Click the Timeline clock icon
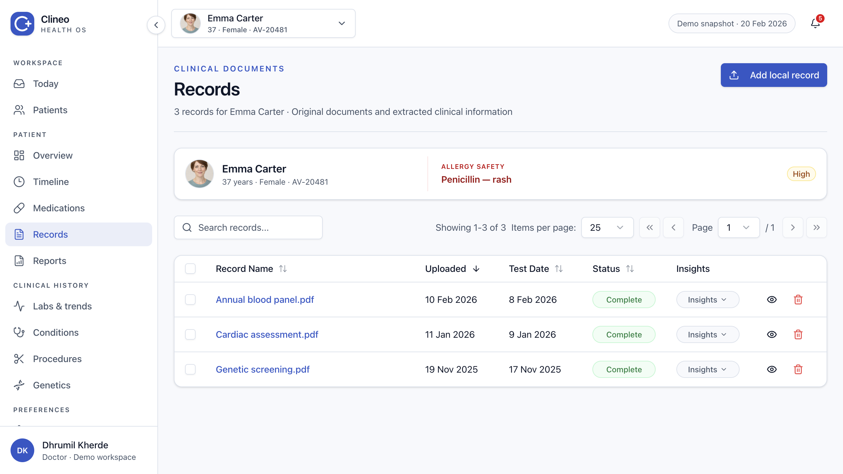Viewport: 843px width, 474px height. 19,182
